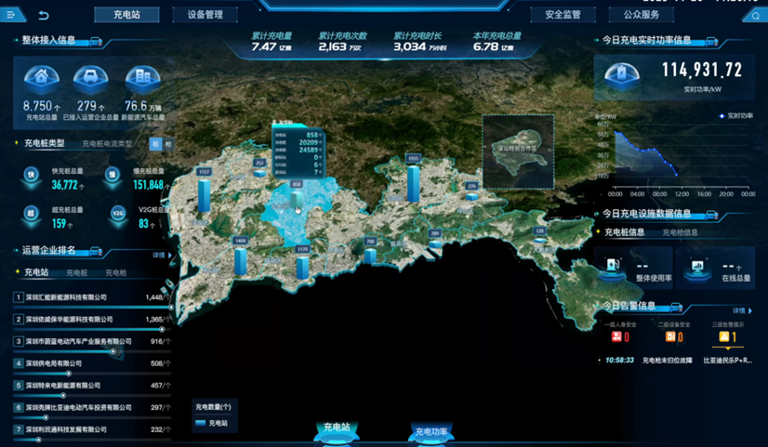Toggle the 桩 pile view switch
Screen dimensions: 768x447
[x=155, y=144]
